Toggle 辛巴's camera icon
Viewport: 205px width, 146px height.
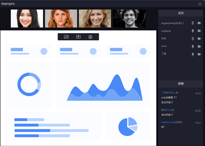point(199,39)
